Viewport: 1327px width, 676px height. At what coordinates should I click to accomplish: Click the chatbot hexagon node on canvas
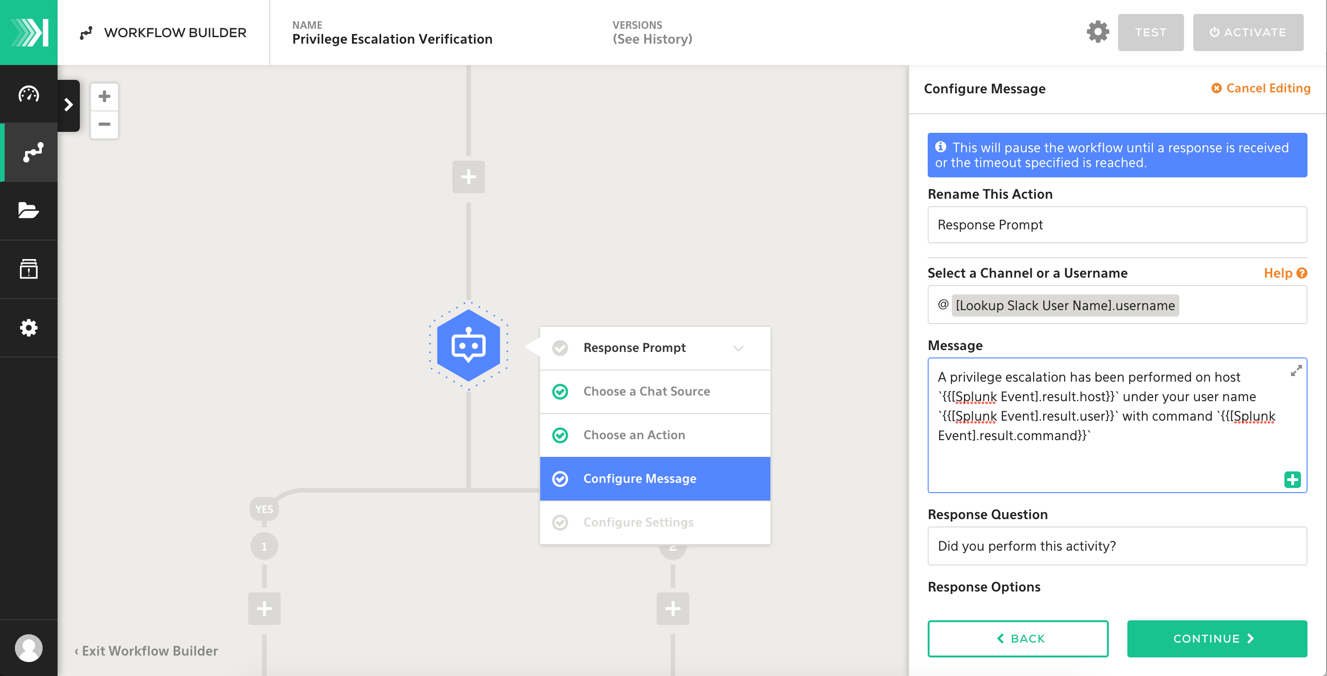[468, 346]
